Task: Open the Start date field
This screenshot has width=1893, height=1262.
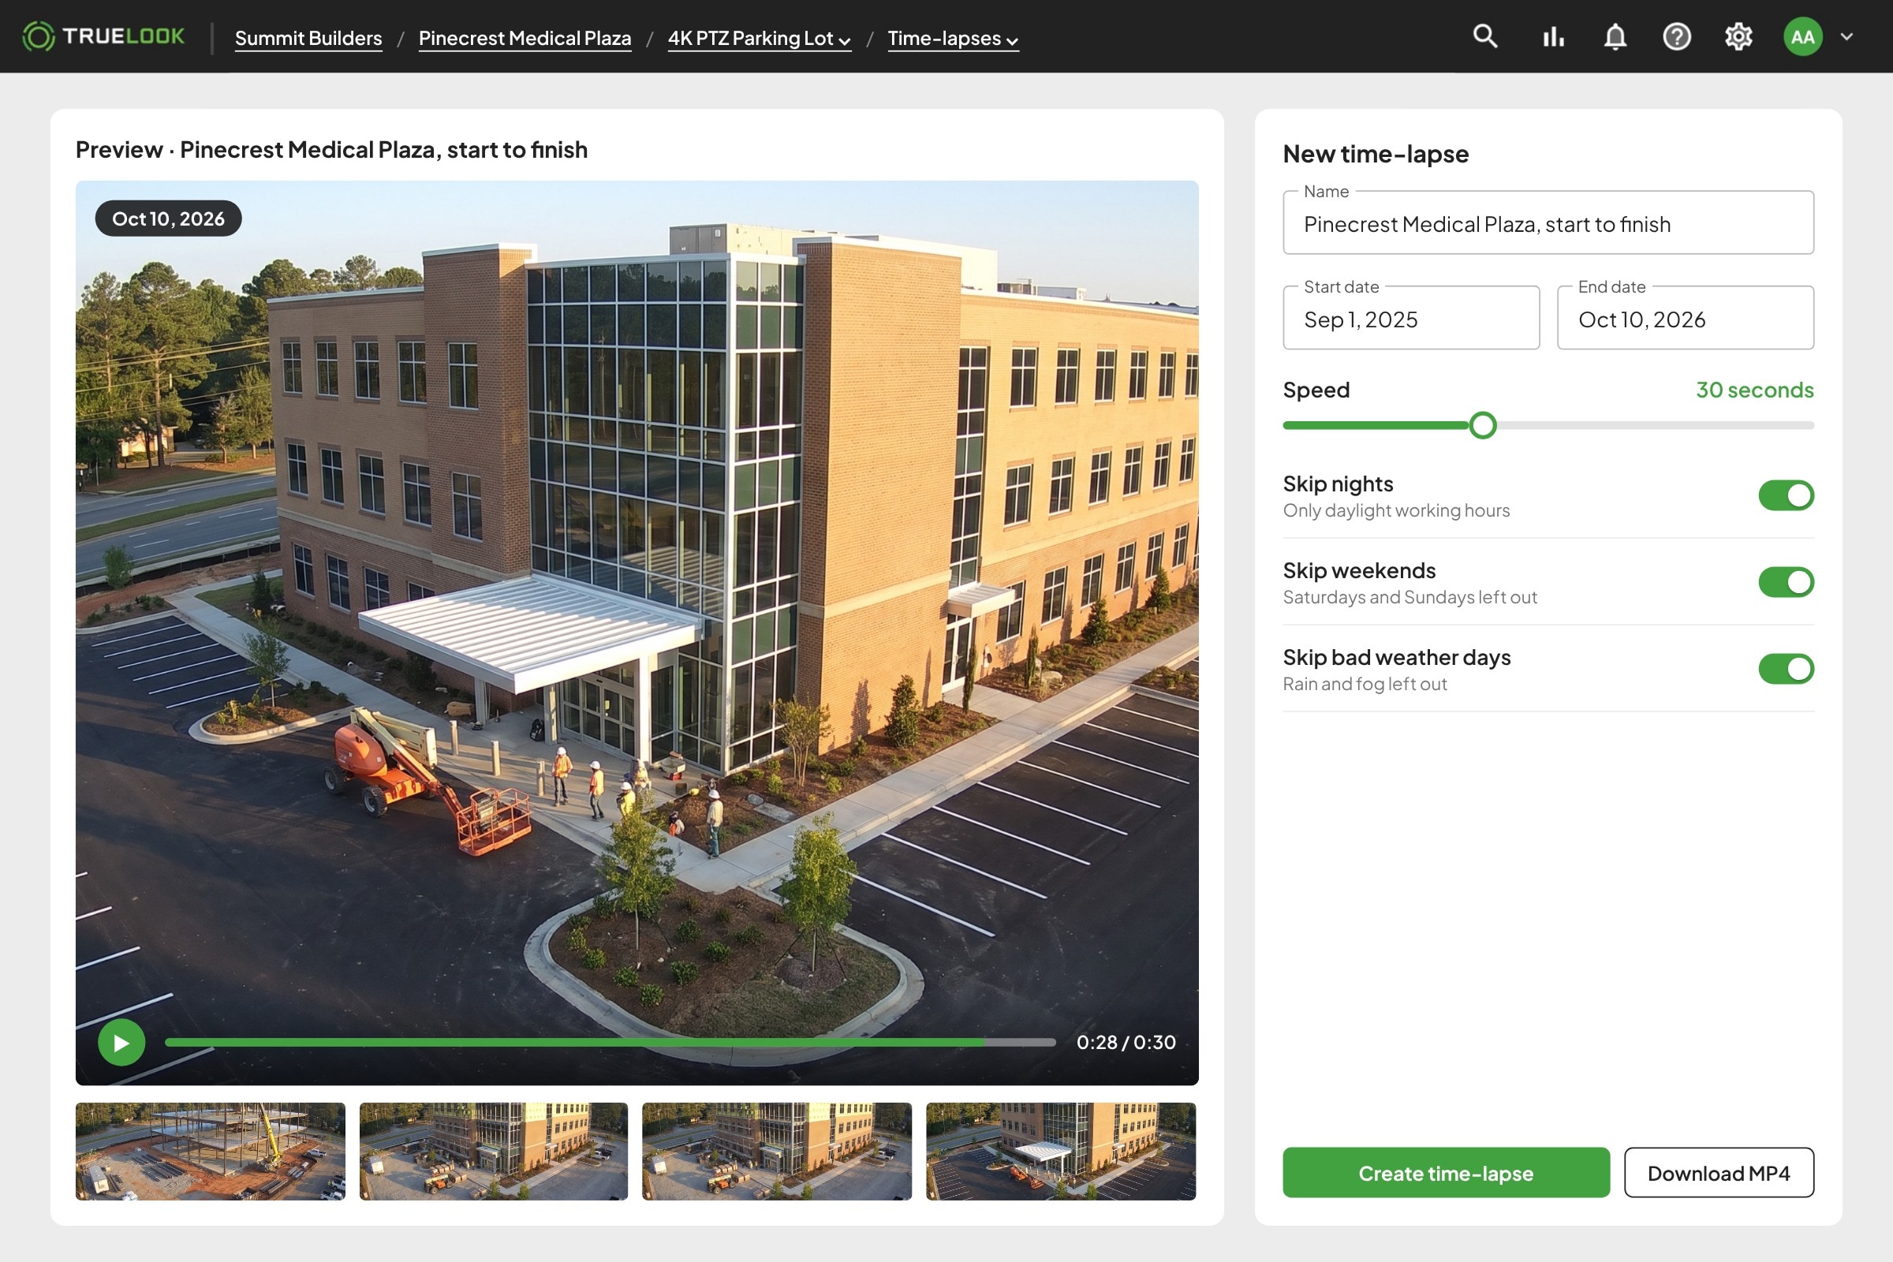Action: point(1411,318)
